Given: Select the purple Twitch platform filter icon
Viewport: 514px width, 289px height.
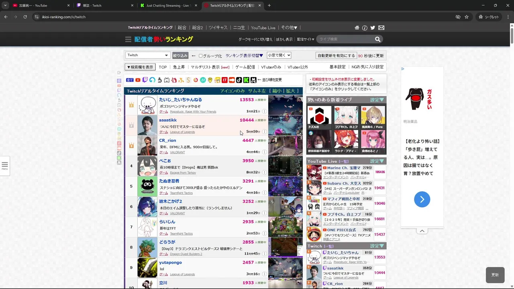Looking at the screenshot, I should (145, 80).
